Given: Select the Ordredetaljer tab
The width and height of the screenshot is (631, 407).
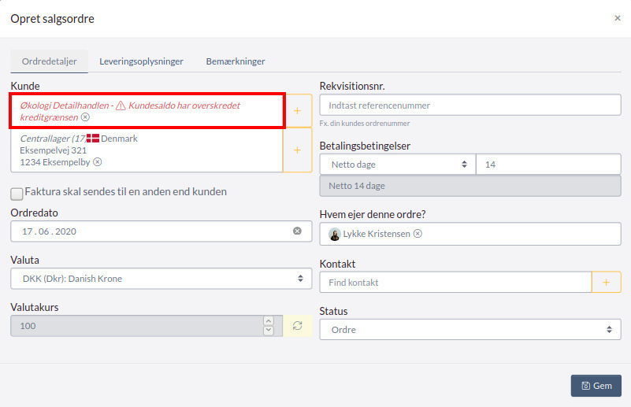Looking at the screenshot, I should [x=49, y=61].
